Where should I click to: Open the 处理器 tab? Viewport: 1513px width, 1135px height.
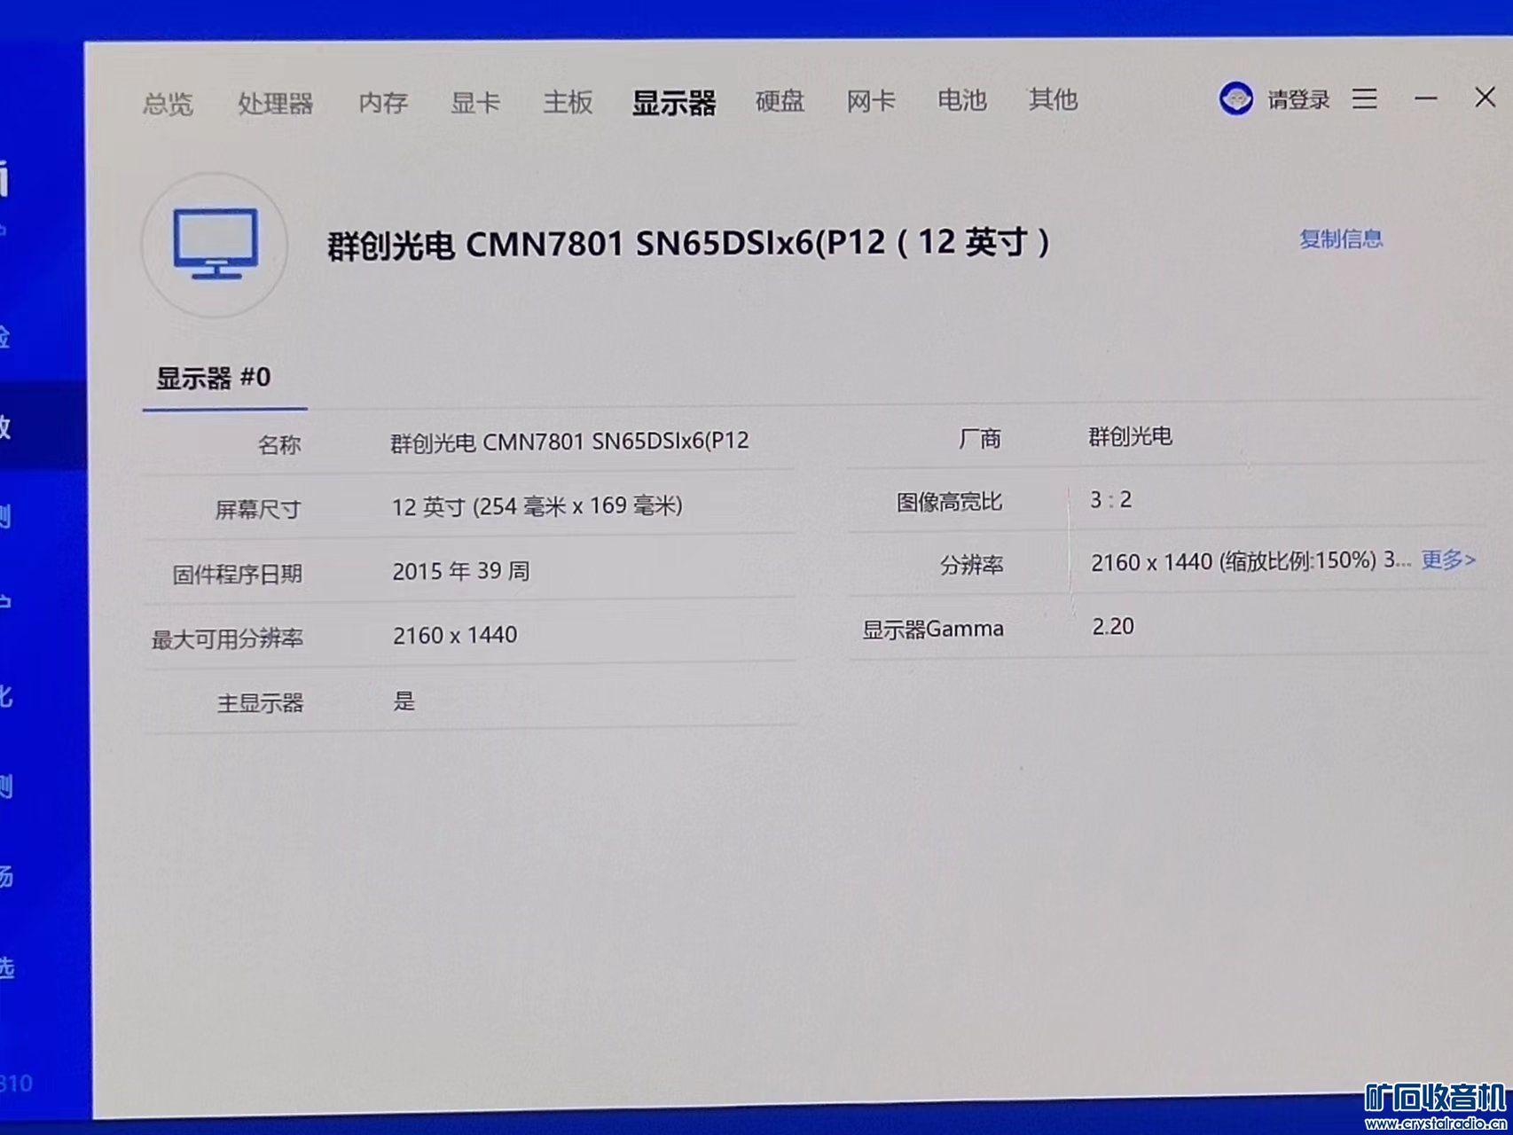(x=275, y=104)
